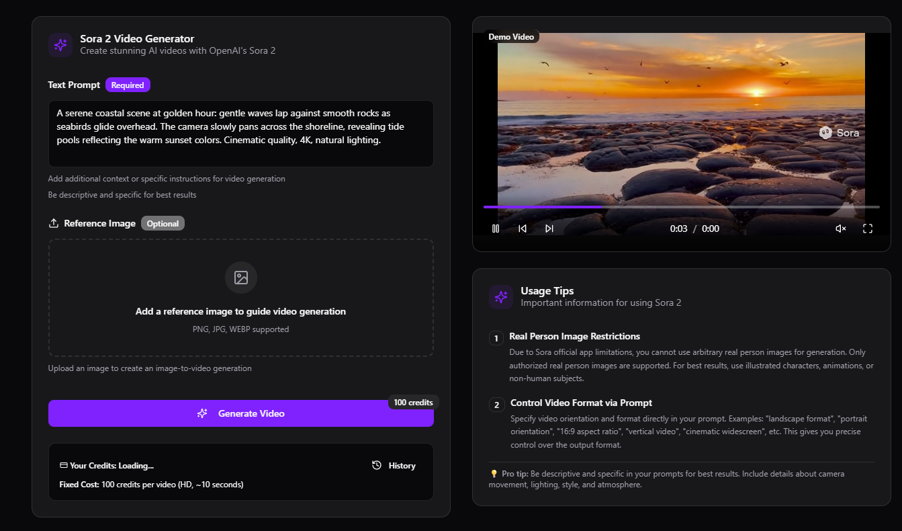Screen dimensions: 902x531
Task: Click the upload icon beside Reference Image
Action: pos(54,223)
